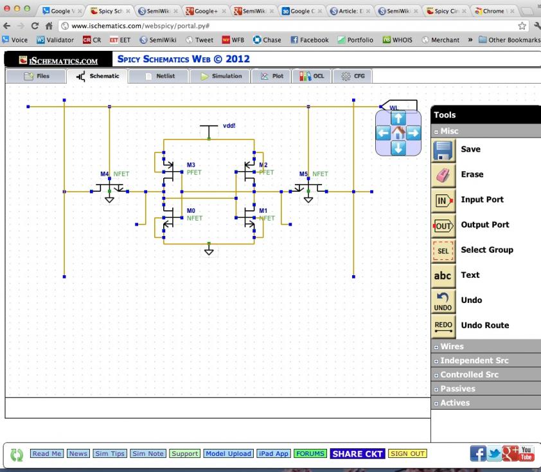541x472 pixels.
Task: Activate the Select Group SEL icon
Action: (x=443, y=251)
